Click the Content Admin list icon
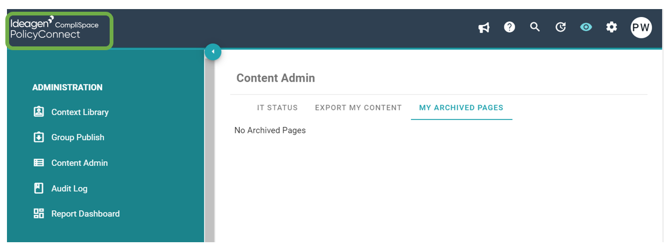The width and height of the screenshot is (665, 247). tap(39, 163)
